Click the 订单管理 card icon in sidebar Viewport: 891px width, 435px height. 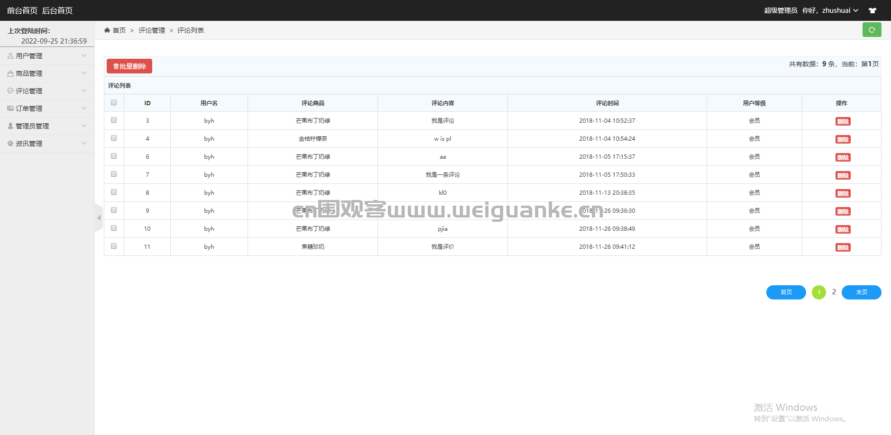[10, 109]
